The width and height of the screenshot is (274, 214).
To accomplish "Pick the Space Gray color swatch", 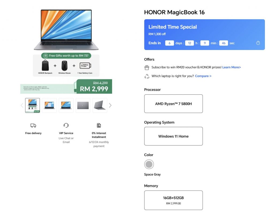I will pyautogui.click(x=149, y=164).
